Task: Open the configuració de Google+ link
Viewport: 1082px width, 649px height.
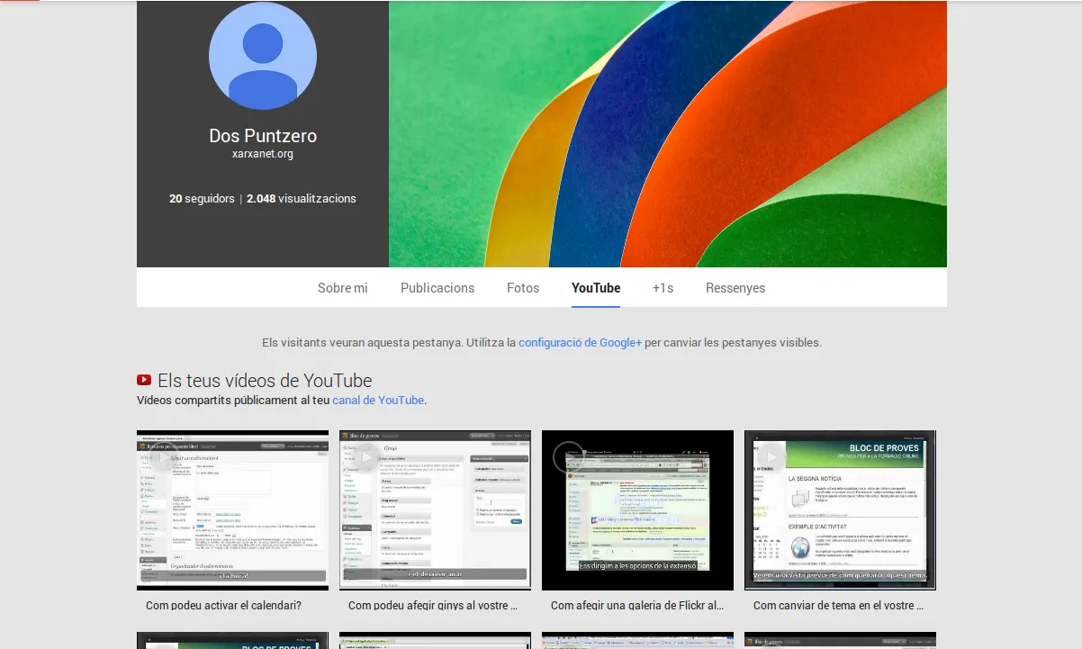Action: (581, 343)
